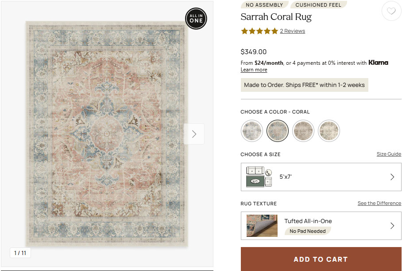Click See the Difference link
The width and height of the screenshot is (402, 271).
click(379, 204)
